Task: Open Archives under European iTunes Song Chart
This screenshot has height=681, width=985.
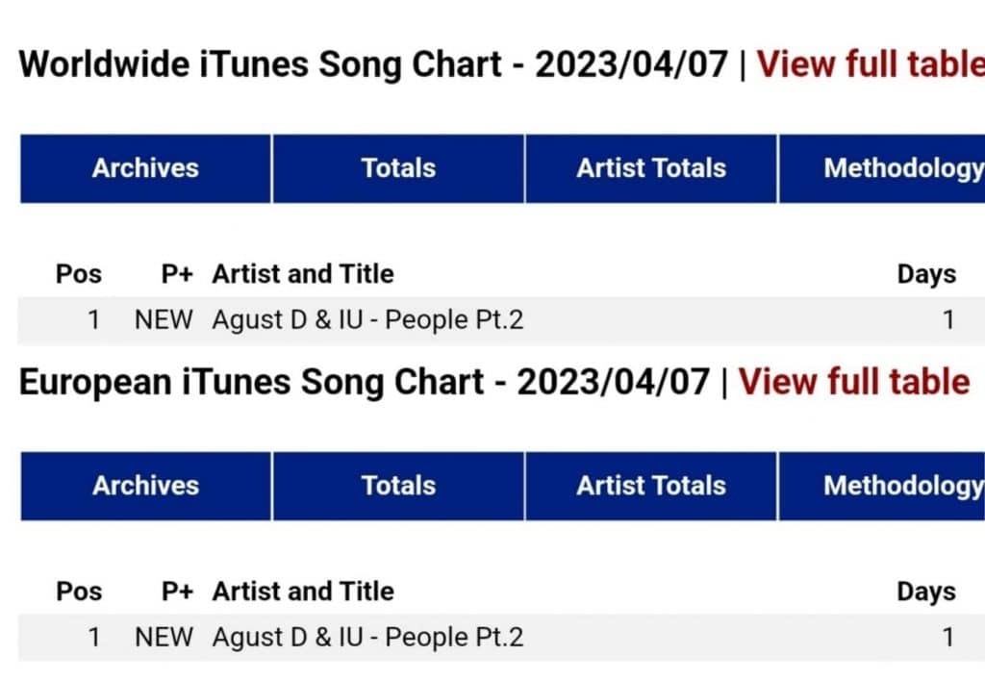Action: (145, 486)
